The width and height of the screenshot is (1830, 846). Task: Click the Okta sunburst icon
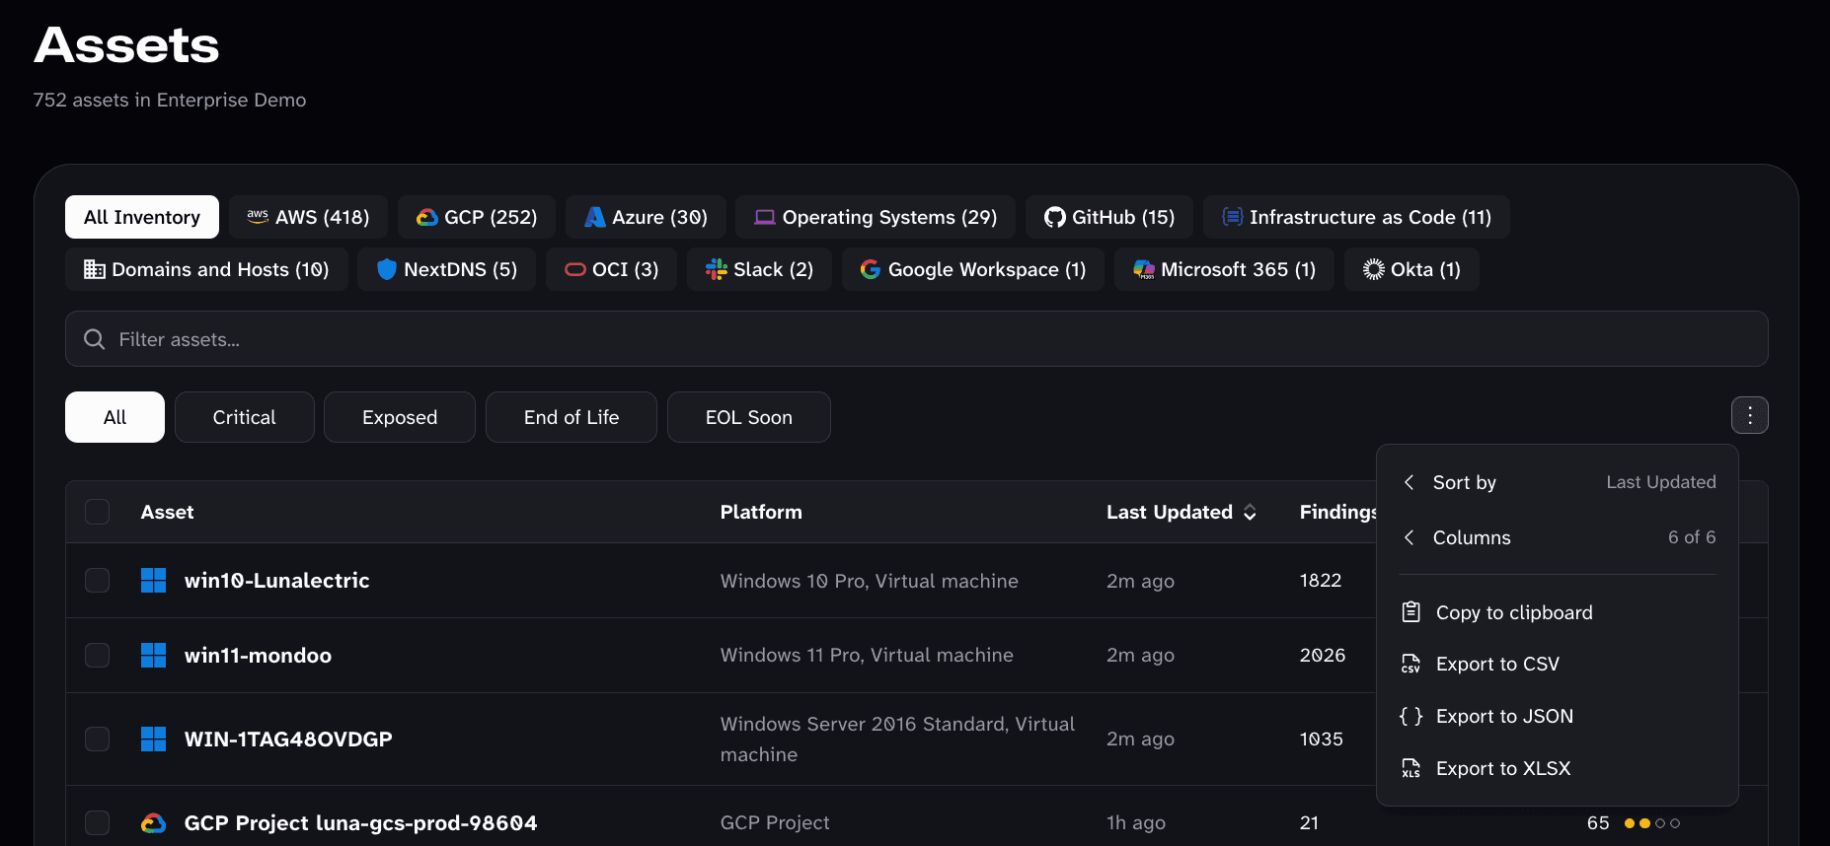(x=1374, y=269)
